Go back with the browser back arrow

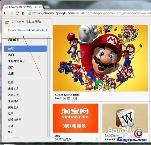[5, 13]
